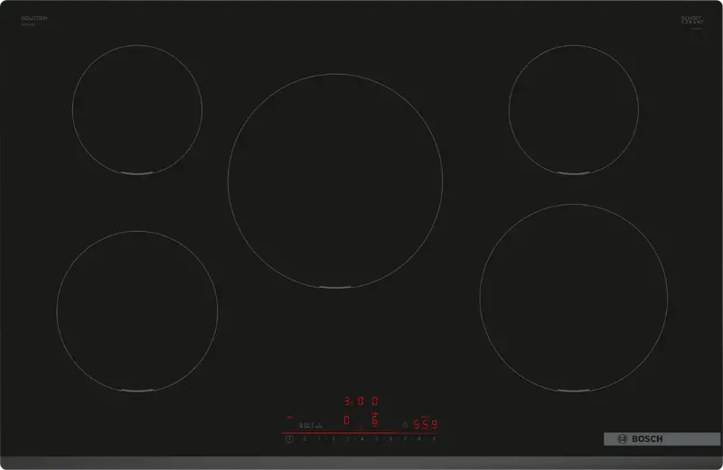Set power level 4 on the scale
The height and width of the screenshot is (470, 723).
[362, 439]
